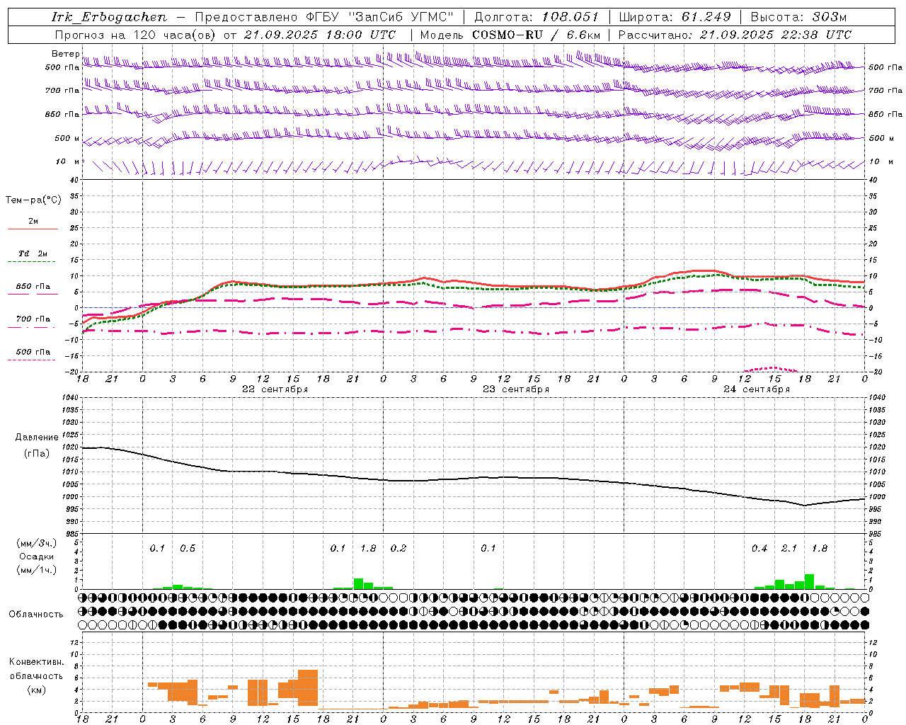The height and width of the screenshot is (725, 906).
Task: Click the station name Irk_Erbogachen
Action: tap(109, 17)
